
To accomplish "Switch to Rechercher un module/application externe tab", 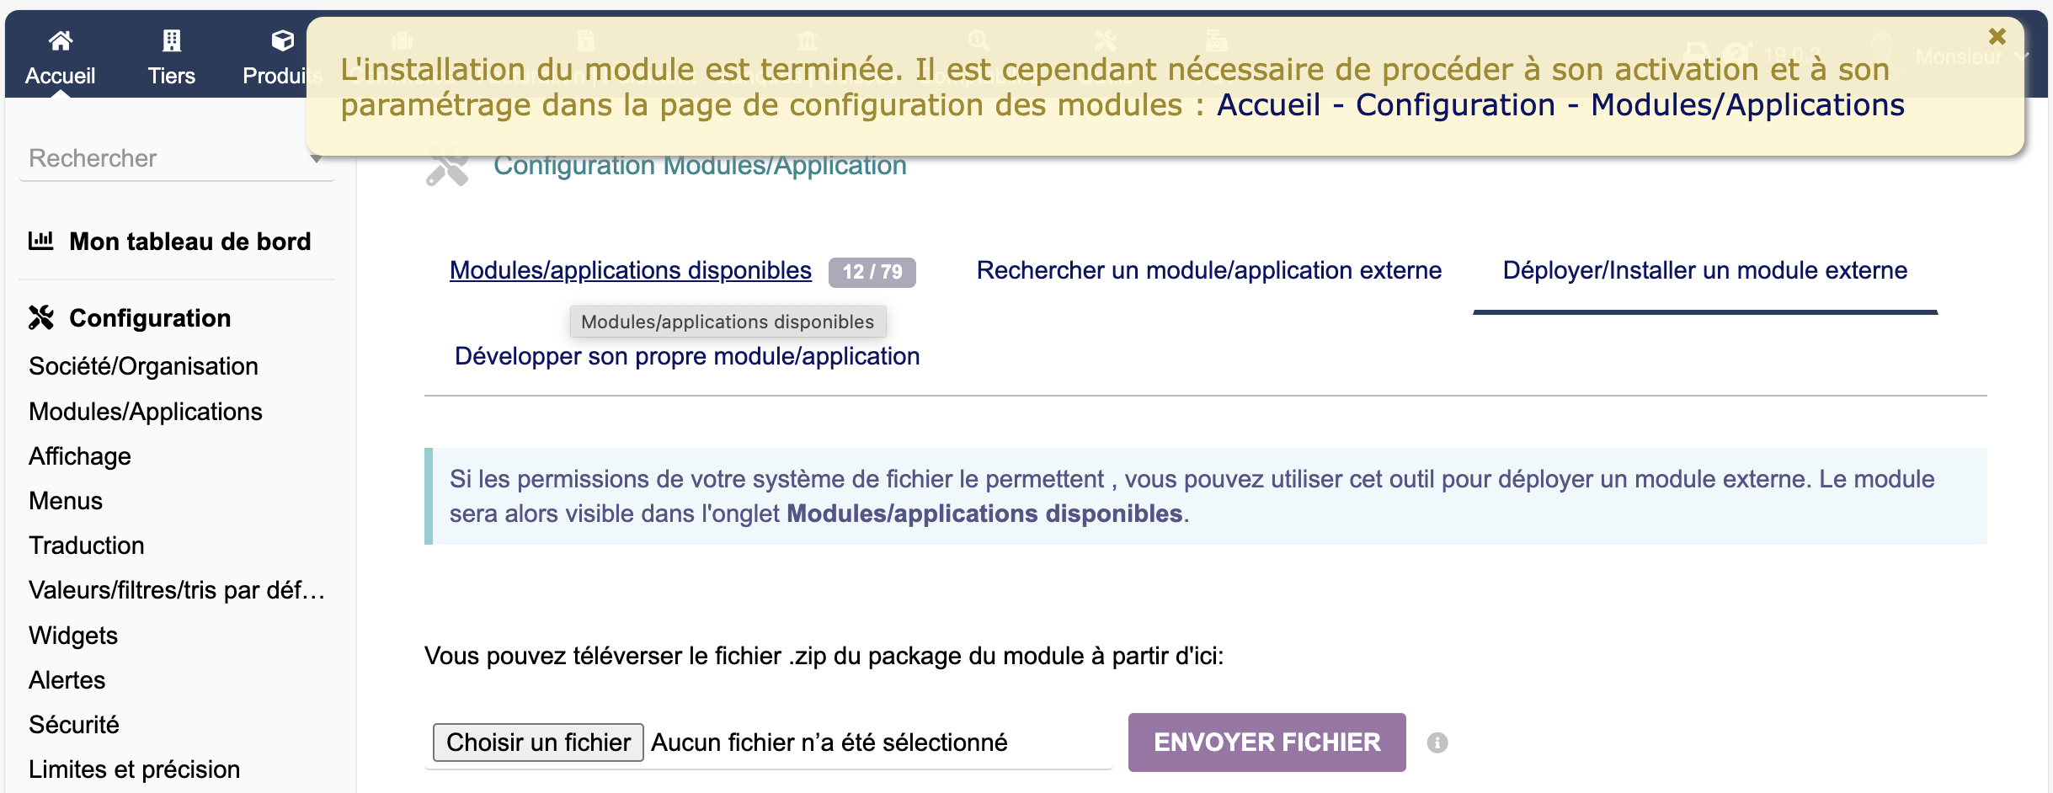I will pos(1208,270).
